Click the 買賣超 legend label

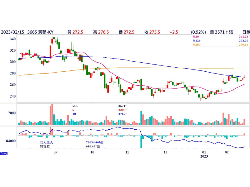(45, 146)
